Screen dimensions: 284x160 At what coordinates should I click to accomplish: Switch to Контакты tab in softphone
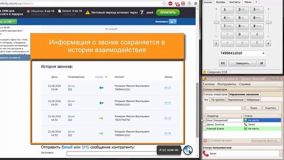tap(235, 2)
